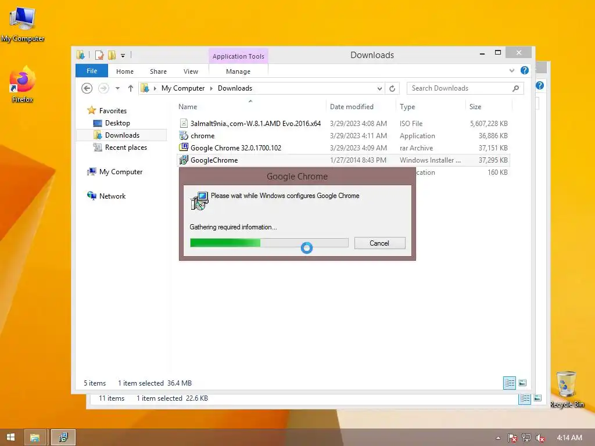The image size is (595, 446).
Task: Select the Google Chrome rar archive icon
Action: tap(184, 148)
